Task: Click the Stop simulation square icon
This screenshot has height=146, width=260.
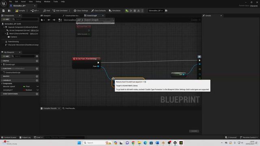Action: coord(134,11)
